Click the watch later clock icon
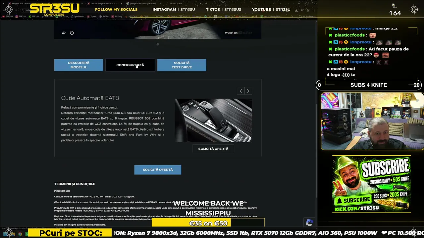The image size is (424, 238). [x=72, y=33]
